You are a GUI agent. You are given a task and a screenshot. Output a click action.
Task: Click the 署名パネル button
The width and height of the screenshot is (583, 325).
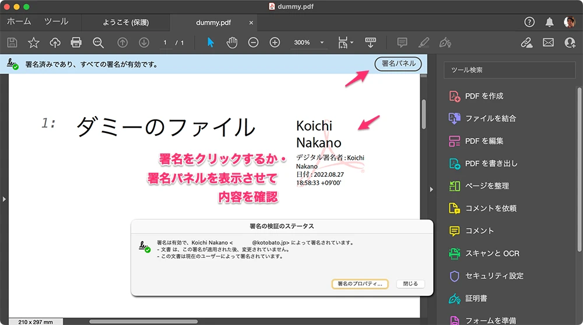pyautogui.click(x=398, y=64)
